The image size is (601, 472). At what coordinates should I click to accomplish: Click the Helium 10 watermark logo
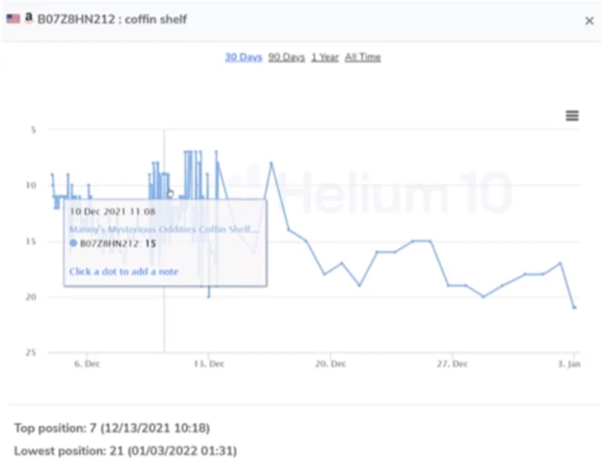click(376, 191)
